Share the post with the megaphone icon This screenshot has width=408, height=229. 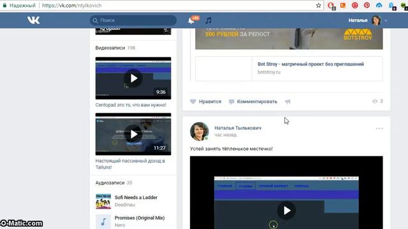(x=288, y=102)
